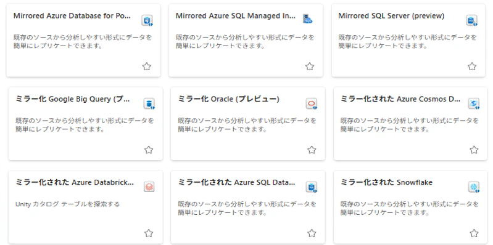Click the ミラー化 Google Big Query icon
The image size is (493, 245).
pos(149,104)
